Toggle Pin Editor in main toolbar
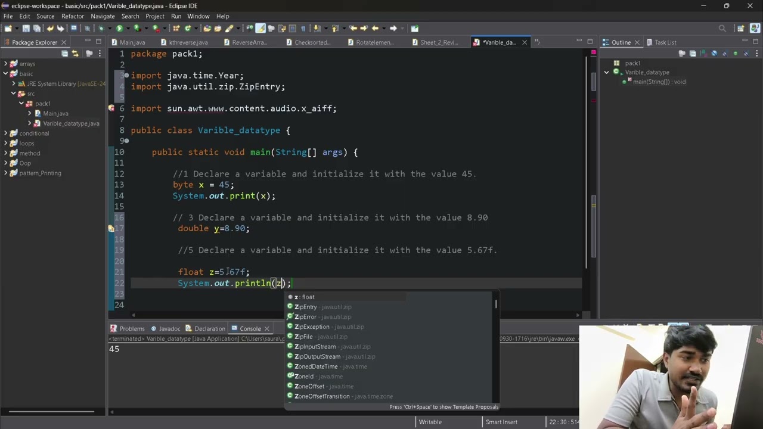 pyautogui.click(x=415, y=28)
